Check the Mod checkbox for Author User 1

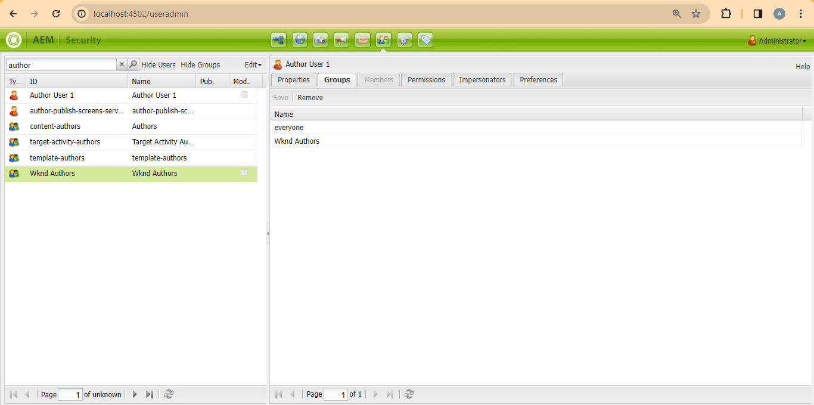[244, 94]
